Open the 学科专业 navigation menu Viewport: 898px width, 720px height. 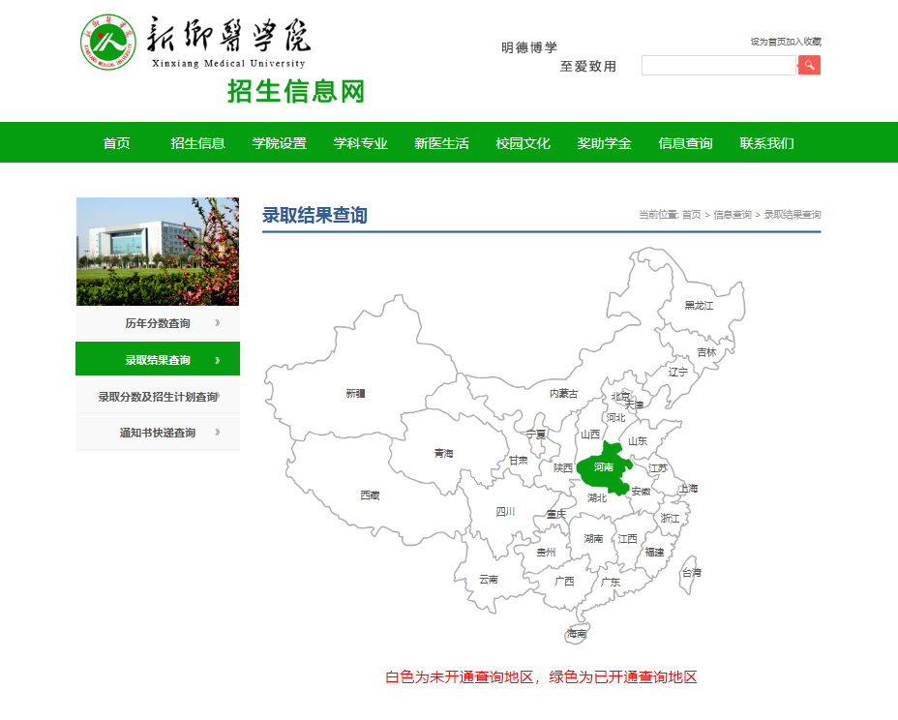(360, 143)
